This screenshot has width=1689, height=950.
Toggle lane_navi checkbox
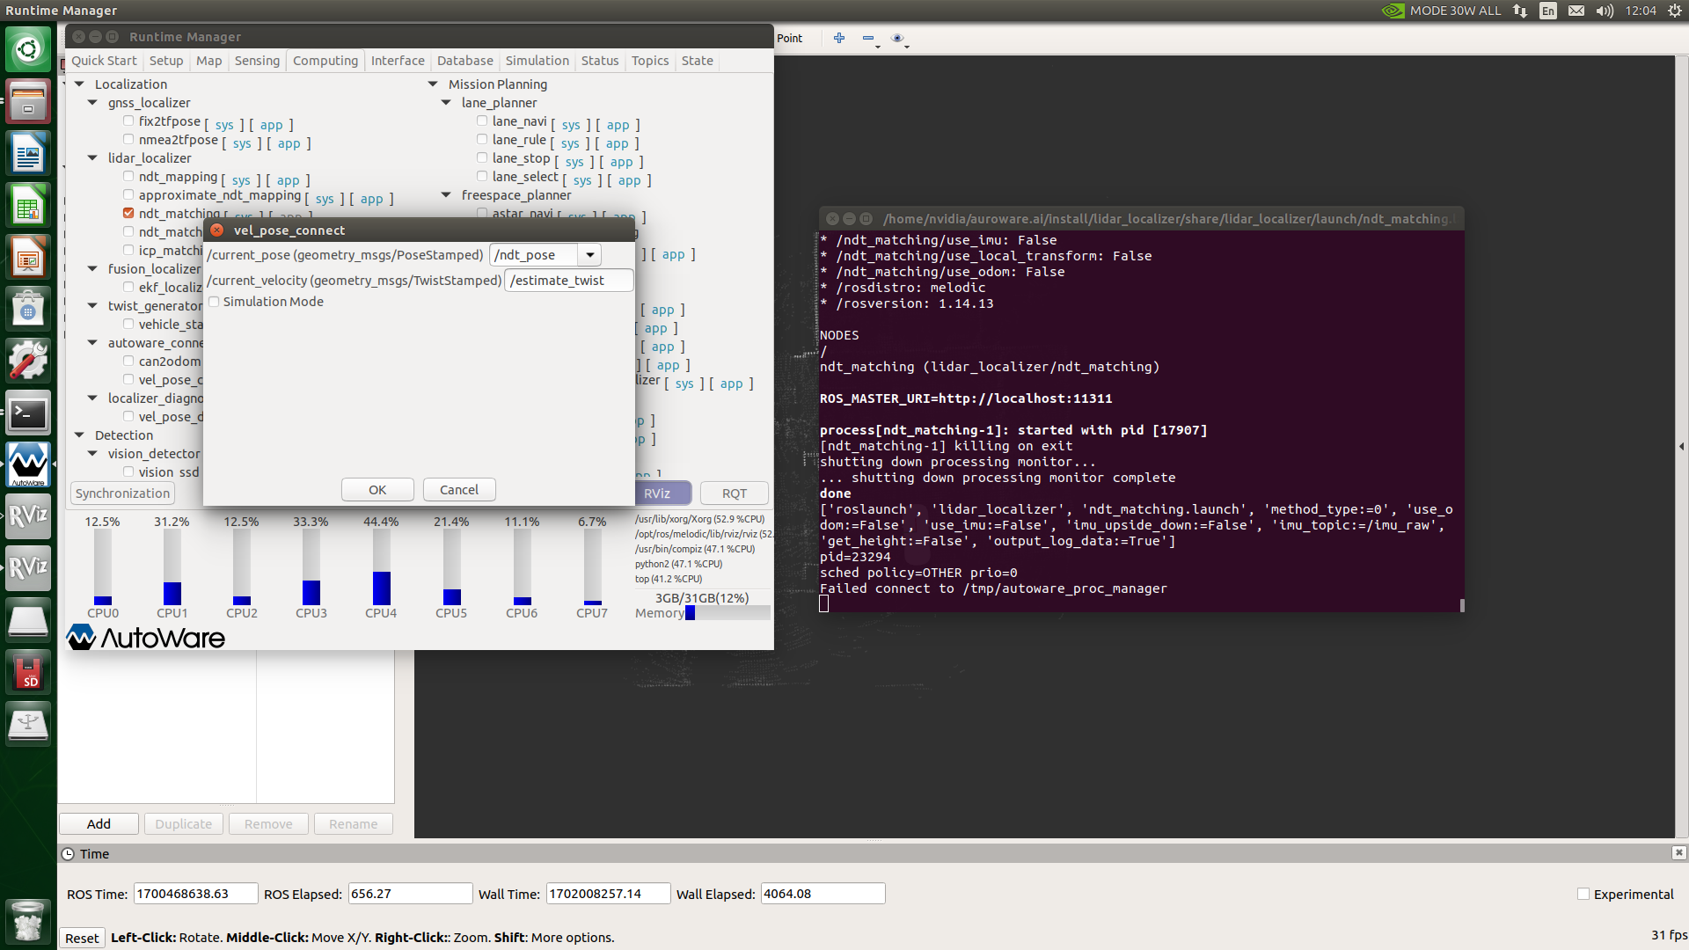[x=482, y=121]
